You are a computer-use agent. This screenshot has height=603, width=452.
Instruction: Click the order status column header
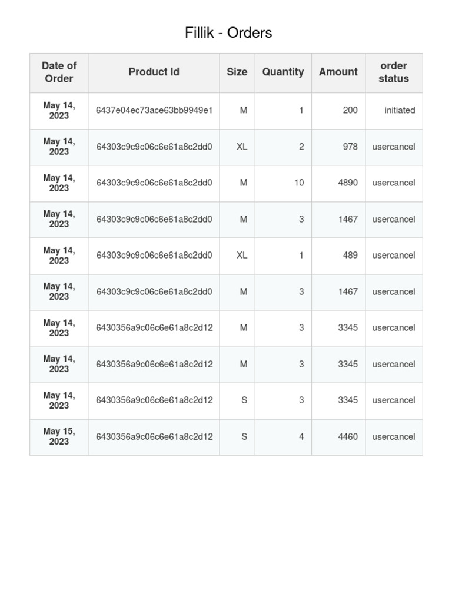pos(394,72)
